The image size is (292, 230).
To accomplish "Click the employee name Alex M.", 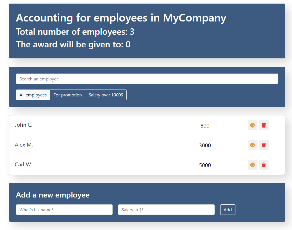I will point(24,145).
